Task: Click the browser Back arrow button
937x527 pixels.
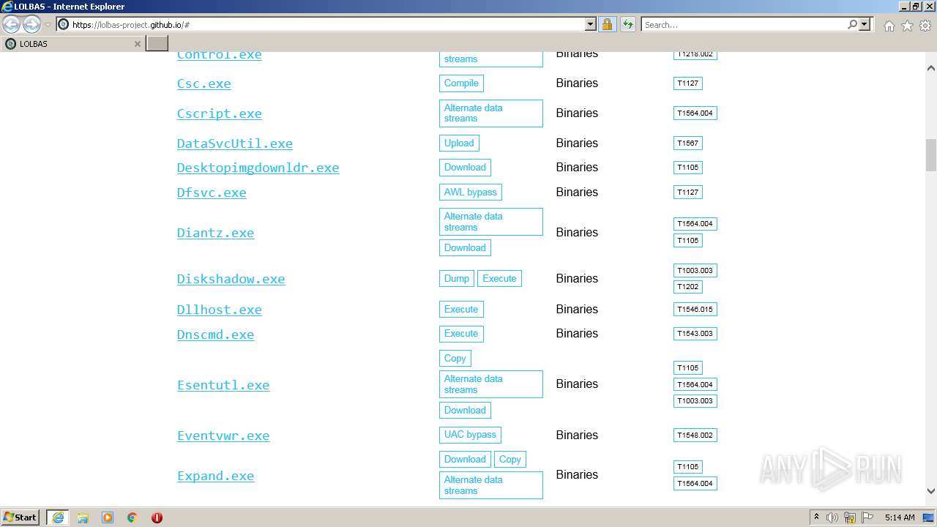Action: (x=11, y=25)
